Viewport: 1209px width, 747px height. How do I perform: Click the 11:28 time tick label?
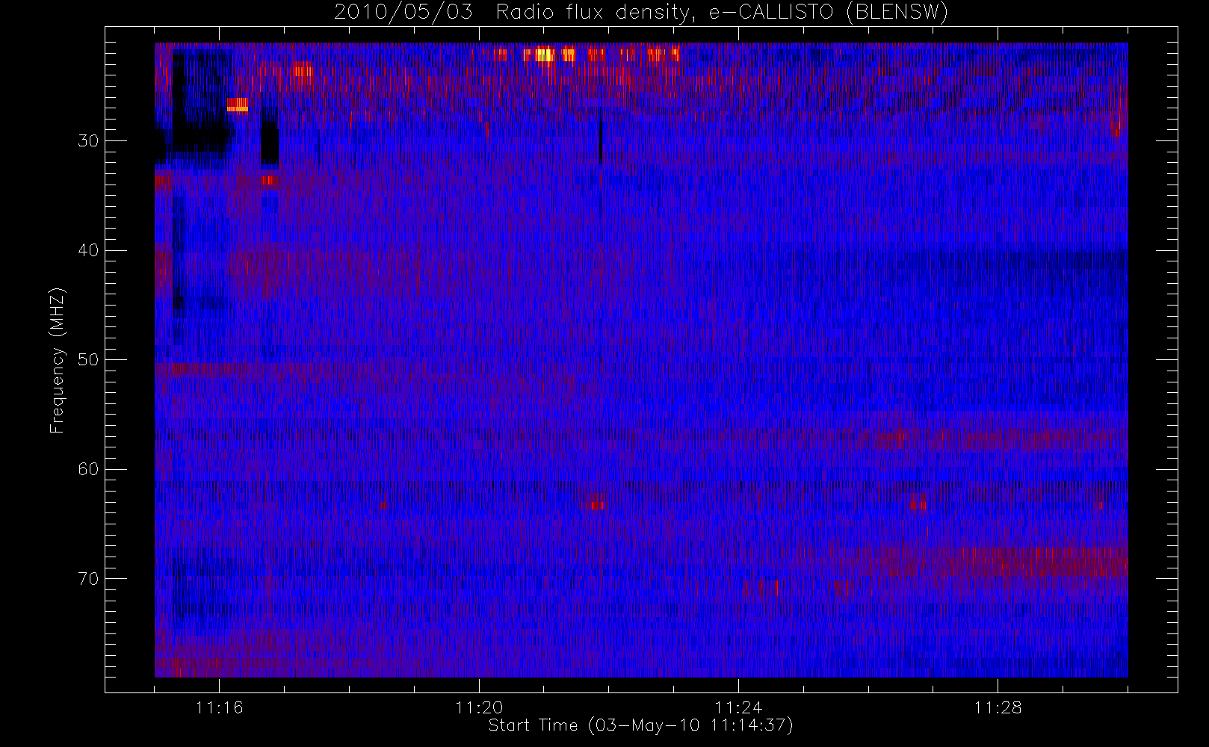click(x=997, y=707)
